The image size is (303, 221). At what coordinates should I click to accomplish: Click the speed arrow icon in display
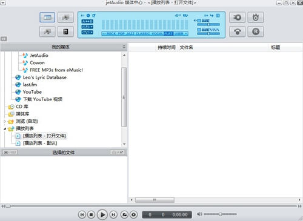coord(211,16)
